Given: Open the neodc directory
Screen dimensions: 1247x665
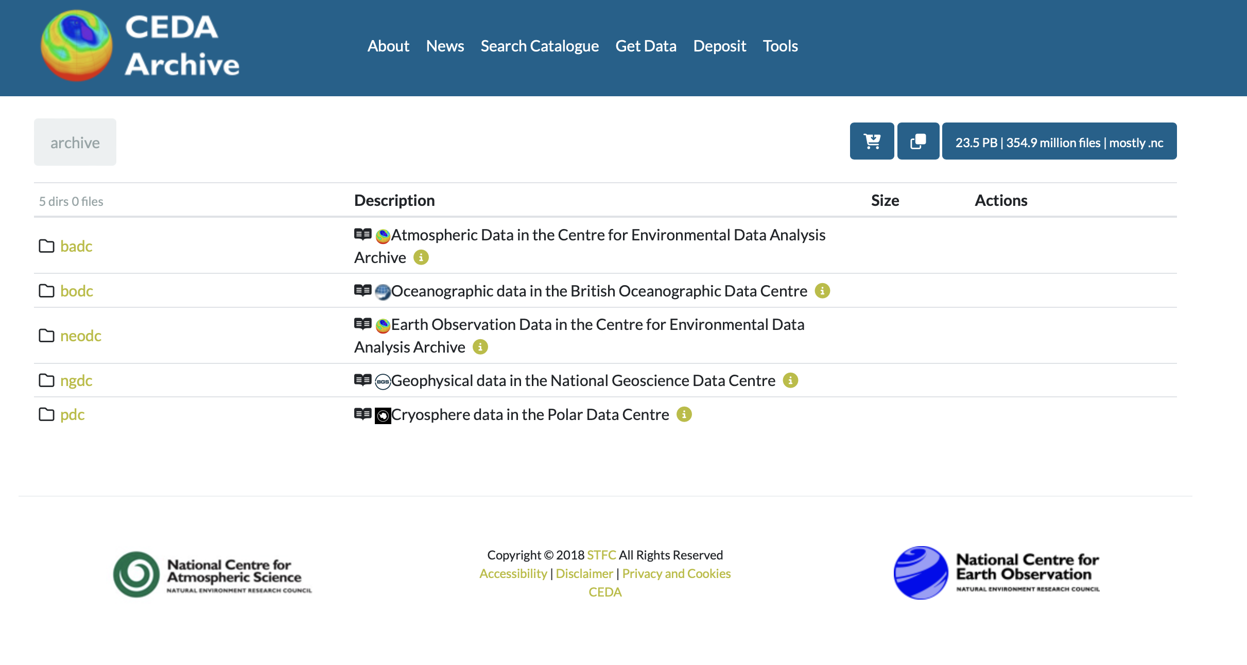Looking at the screenshot, I should [81, 336].
